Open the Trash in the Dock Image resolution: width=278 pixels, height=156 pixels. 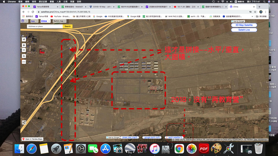[258, 149]
